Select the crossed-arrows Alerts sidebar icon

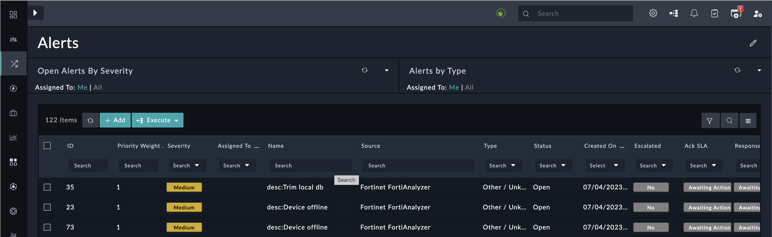pos(14,63)
